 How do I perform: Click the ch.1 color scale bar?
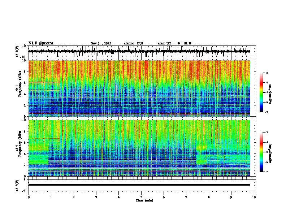[261, 92]
